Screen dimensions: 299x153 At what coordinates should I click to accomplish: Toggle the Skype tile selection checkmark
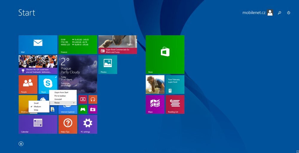56,77
